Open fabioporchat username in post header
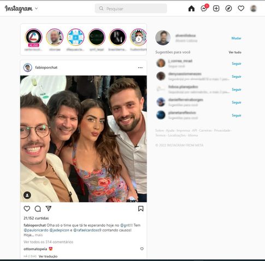The height and width of the screenshot is (261, 265). (x=46, y=67)
